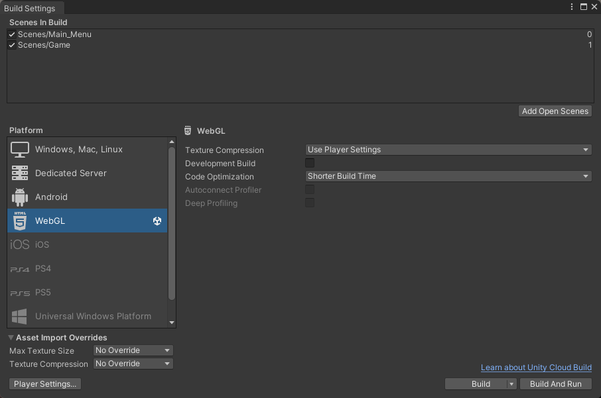601x398 pixels.
Task: Click the iOS platform icon
Action: coord(20,245)
